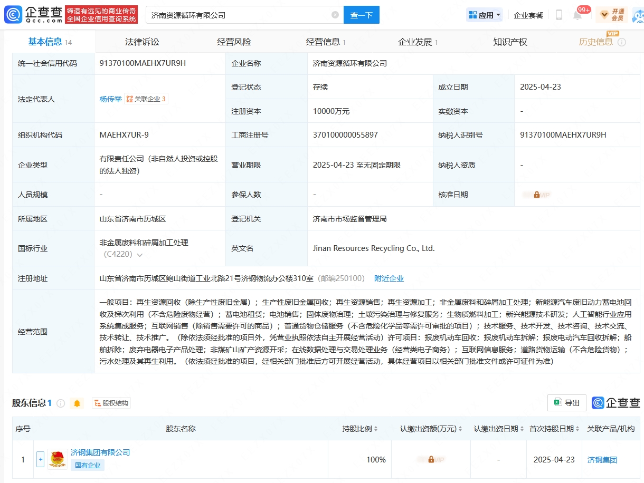This screenshot has width=644, height=483.
Task: Expand the 国标行业 C4220 chevron
Action: coord(140,255)
